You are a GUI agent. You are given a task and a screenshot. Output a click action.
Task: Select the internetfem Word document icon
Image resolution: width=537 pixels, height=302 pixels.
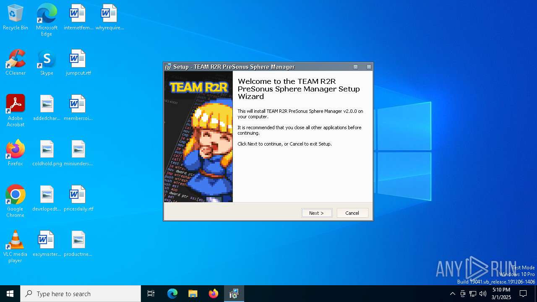[x=78, y=18]
